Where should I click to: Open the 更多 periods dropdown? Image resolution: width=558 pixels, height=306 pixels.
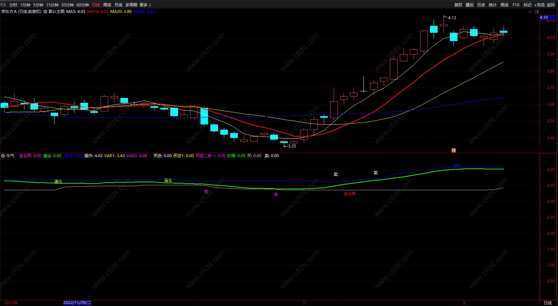pyautogui.click(x=145, y=5)
